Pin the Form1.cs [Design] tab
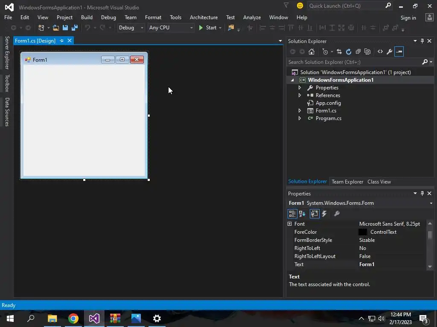This screenshot has width=437, height=327. click(x=61, y=40)
